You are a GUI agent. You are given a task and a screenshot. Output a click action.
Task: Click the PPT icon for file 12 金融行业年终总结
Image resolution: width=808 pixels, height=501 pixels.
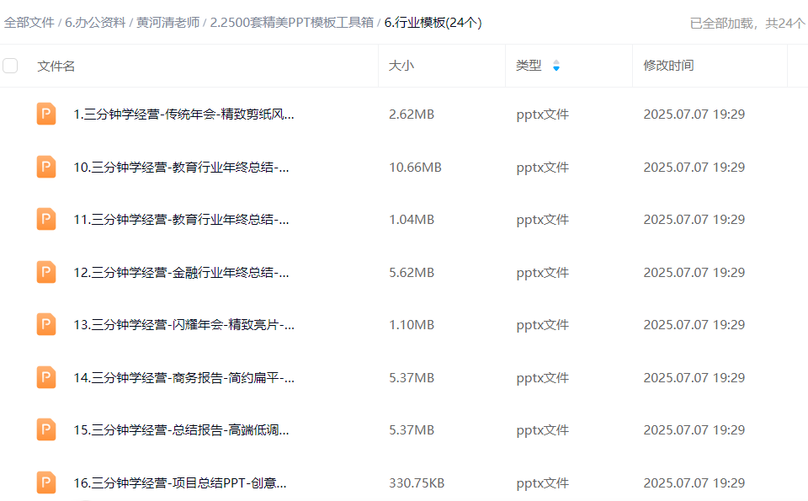46,272
